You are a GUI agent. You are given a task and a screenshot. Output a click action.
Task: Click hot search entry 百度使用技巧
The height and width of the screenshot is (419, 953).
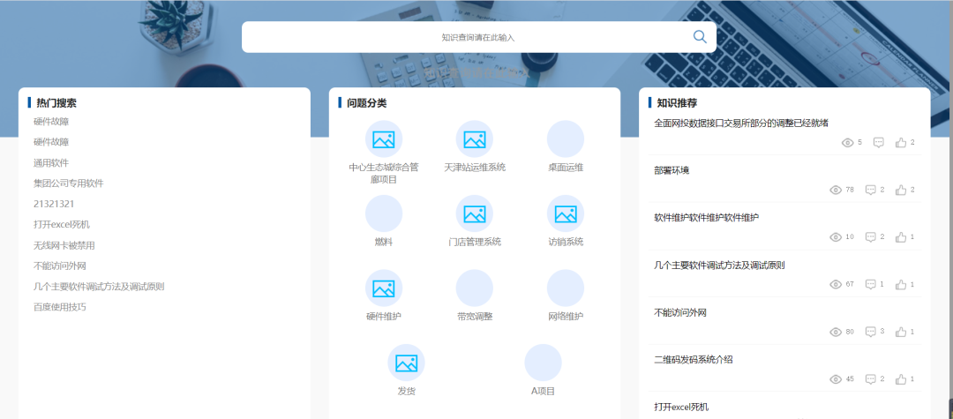coord(60,307)
